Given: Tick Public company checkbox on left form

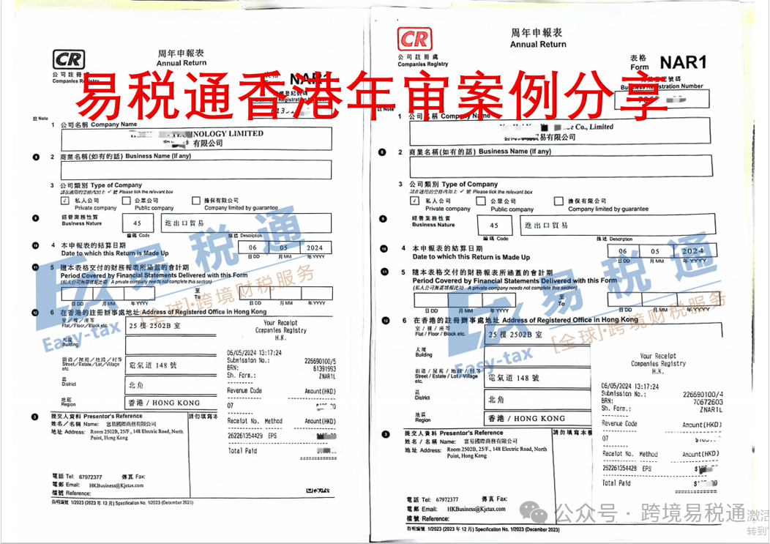Looking at the screenshot, I should [126, 201].
